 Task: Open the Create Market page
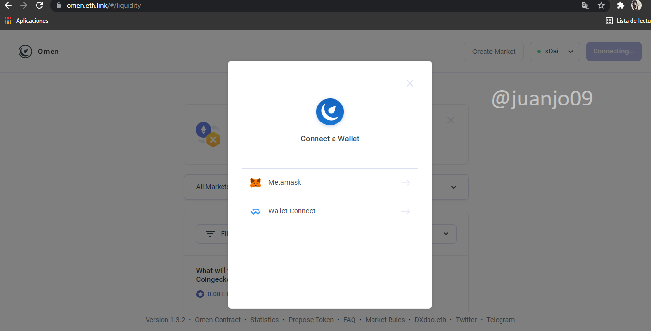494,52
